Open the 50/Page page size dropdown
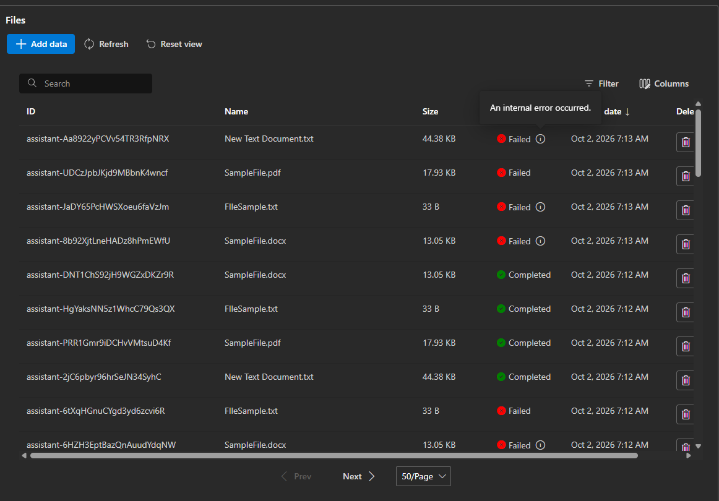This screenshot has width=719, height=501. [x=423, y=476]
